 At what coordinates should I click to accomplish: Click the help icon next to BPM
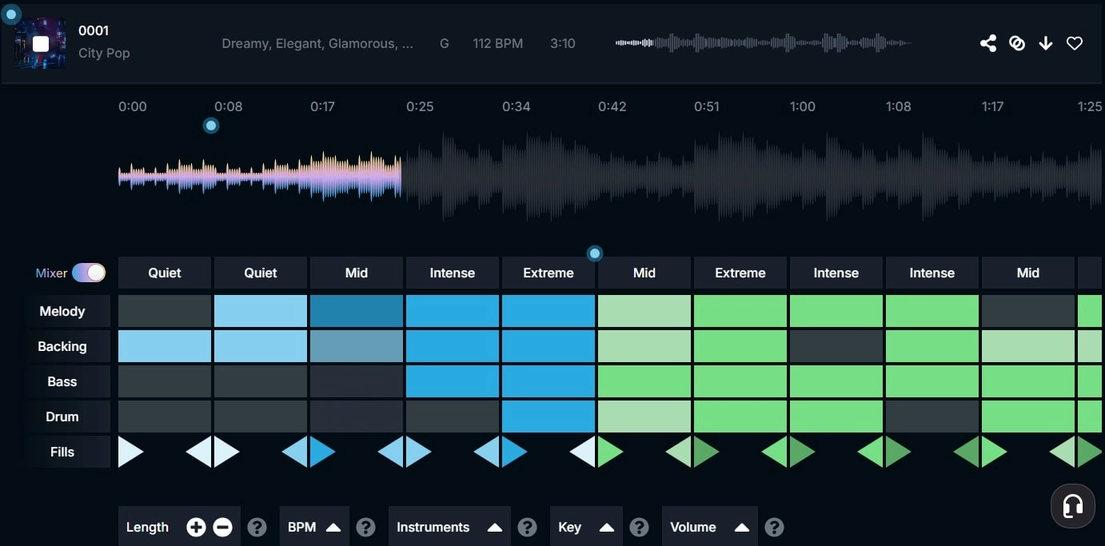366,527
